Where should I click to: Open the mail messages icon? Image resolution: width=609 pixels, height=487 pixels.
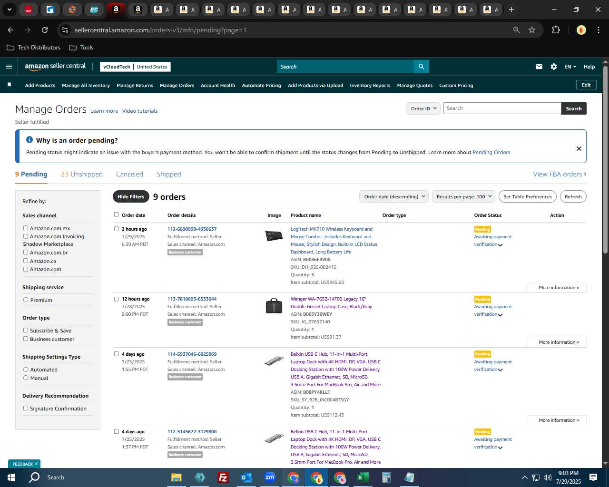[x=539, y=67]
